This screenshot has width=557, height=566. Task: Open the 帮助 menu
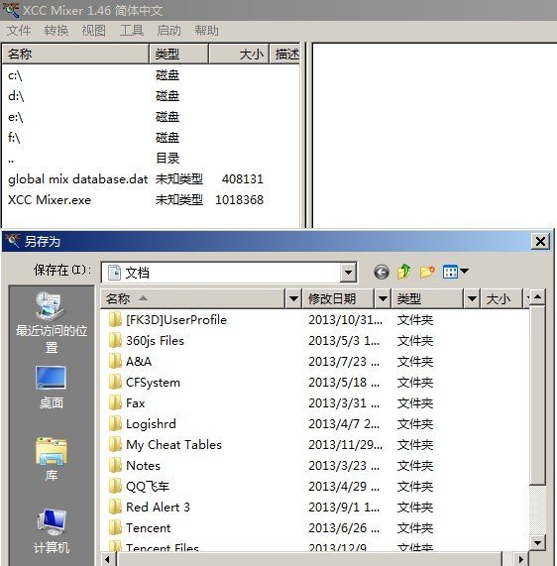pos(206,31)
